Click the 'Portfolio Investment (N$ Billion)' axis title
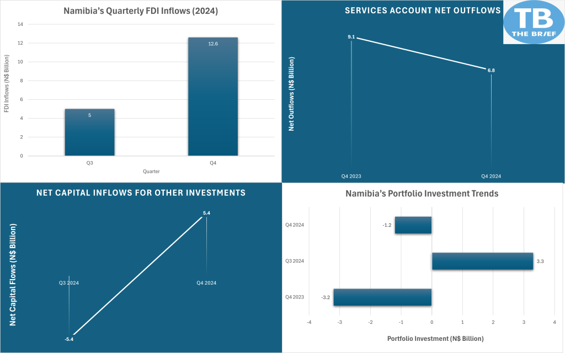This screenshot has height=353, width=565. 435,339
